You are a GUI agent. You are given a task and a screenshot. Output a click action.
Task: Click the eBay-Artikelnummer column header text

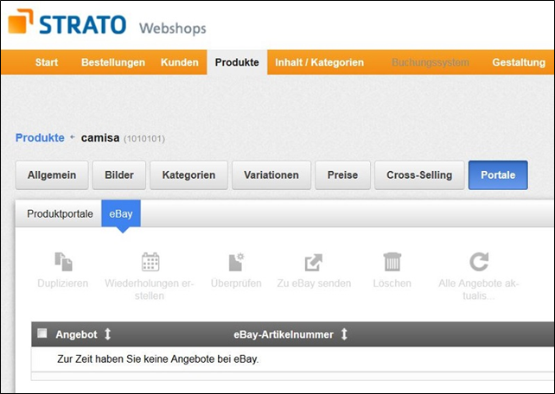284,334
